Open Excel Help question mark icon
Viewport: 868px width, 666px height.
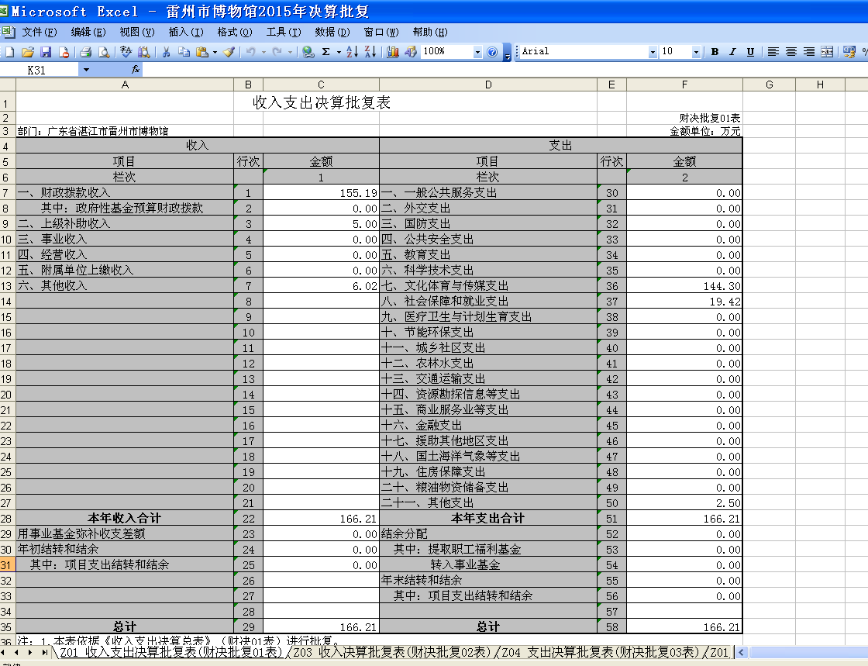[492, 52]
